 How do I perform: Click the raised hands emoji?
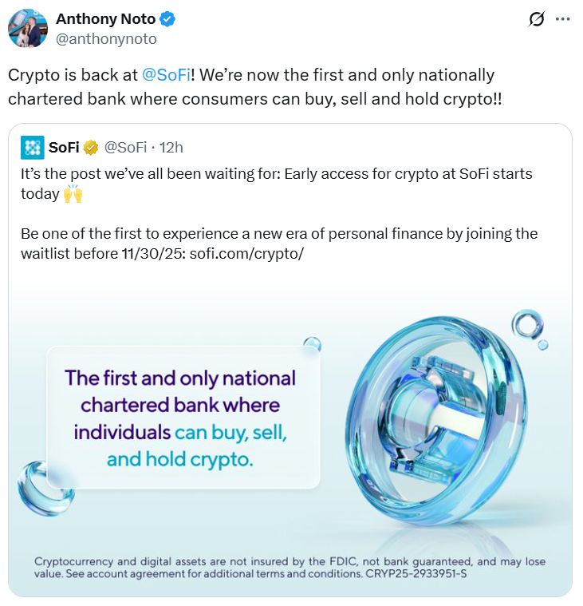tap(73, 194)
